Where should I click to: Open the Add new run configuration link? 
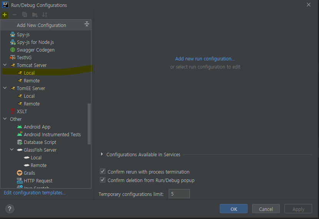205,59
